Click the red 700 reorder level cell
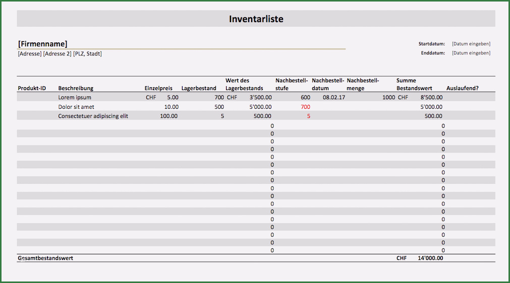Screen dimensions: 510x283 305,107
